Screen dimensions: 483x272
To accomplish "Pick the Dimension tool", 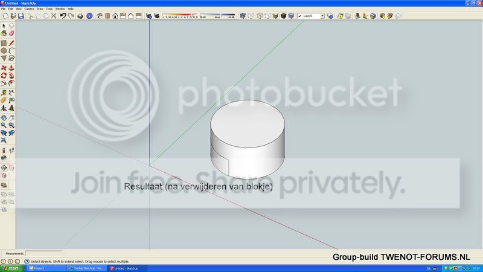I will [x=11, y=92].
